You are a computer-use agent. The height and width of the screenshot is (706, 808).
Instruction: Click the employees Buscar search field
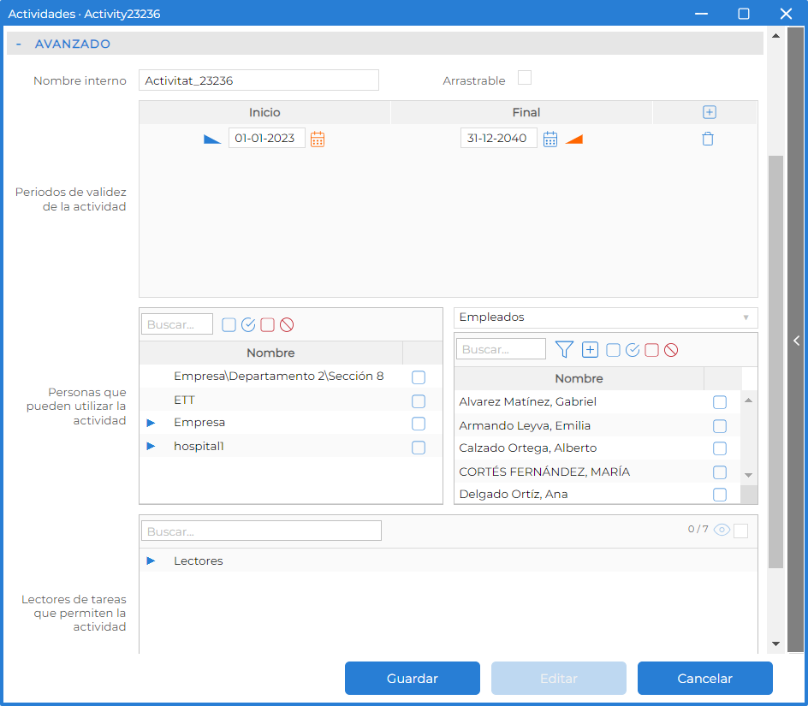coord(501,349)
